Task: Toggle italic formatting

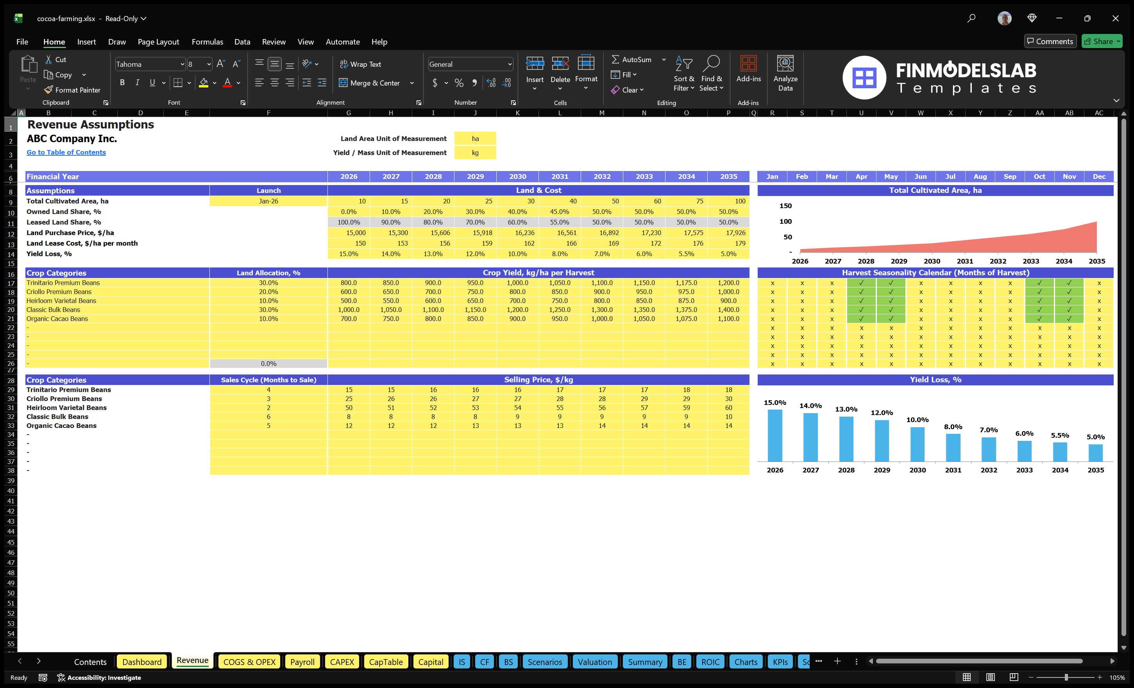Action: point(137,83)
